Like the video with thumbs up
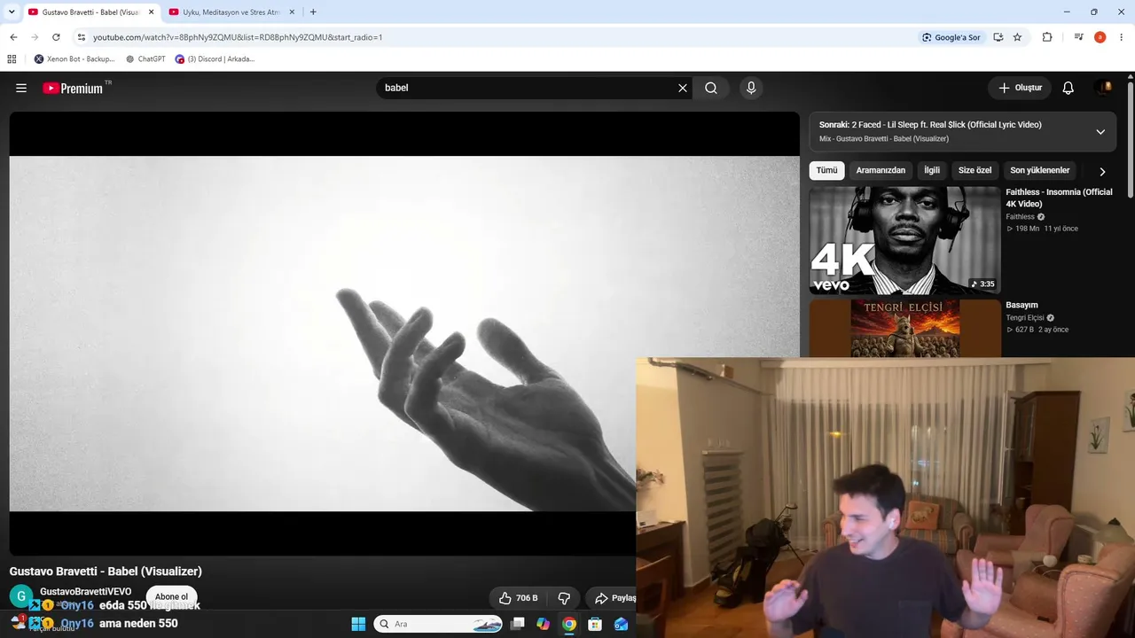This screenshot has width=1135, height=638. (x=517, y=598)
